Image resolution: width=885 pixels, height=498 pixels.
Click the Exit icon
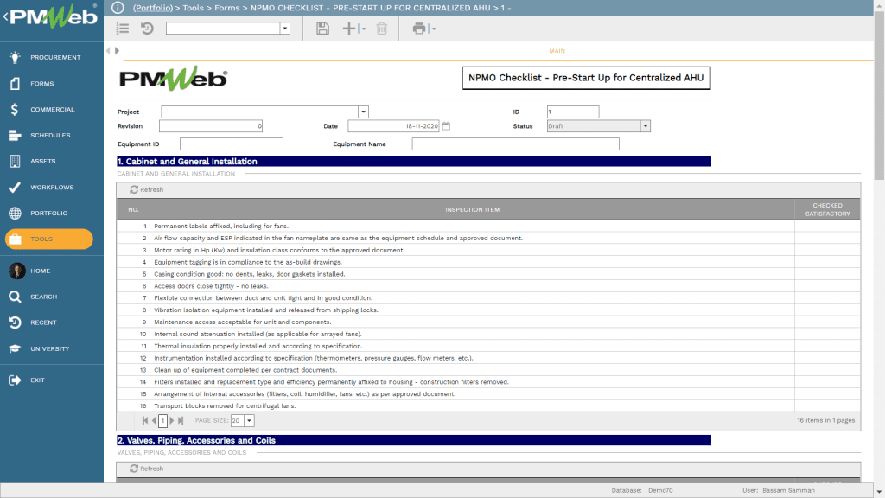click(x=15, y=380)
